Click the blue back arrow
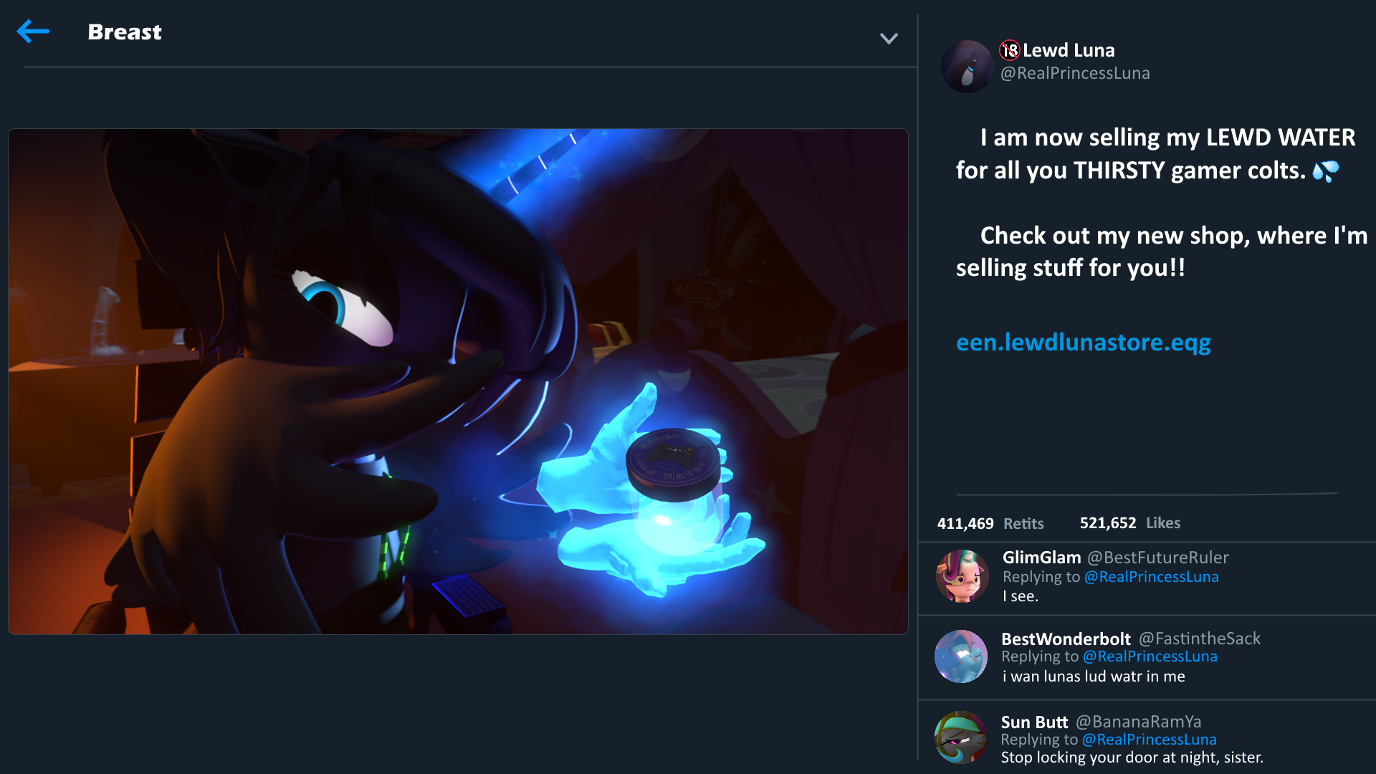The image size is (1376, 774). click(33, 32)
